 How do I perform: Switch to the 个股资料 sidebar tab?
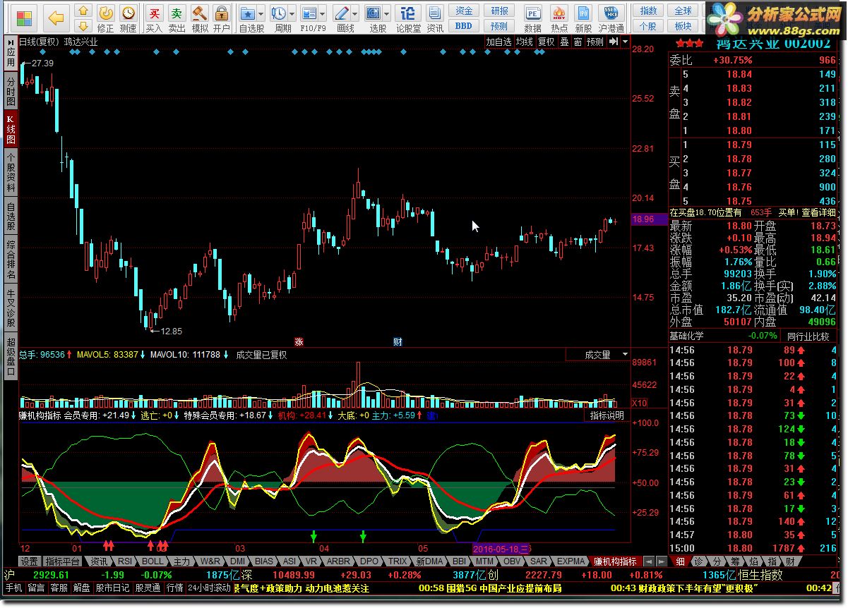[x=11, y=173]
